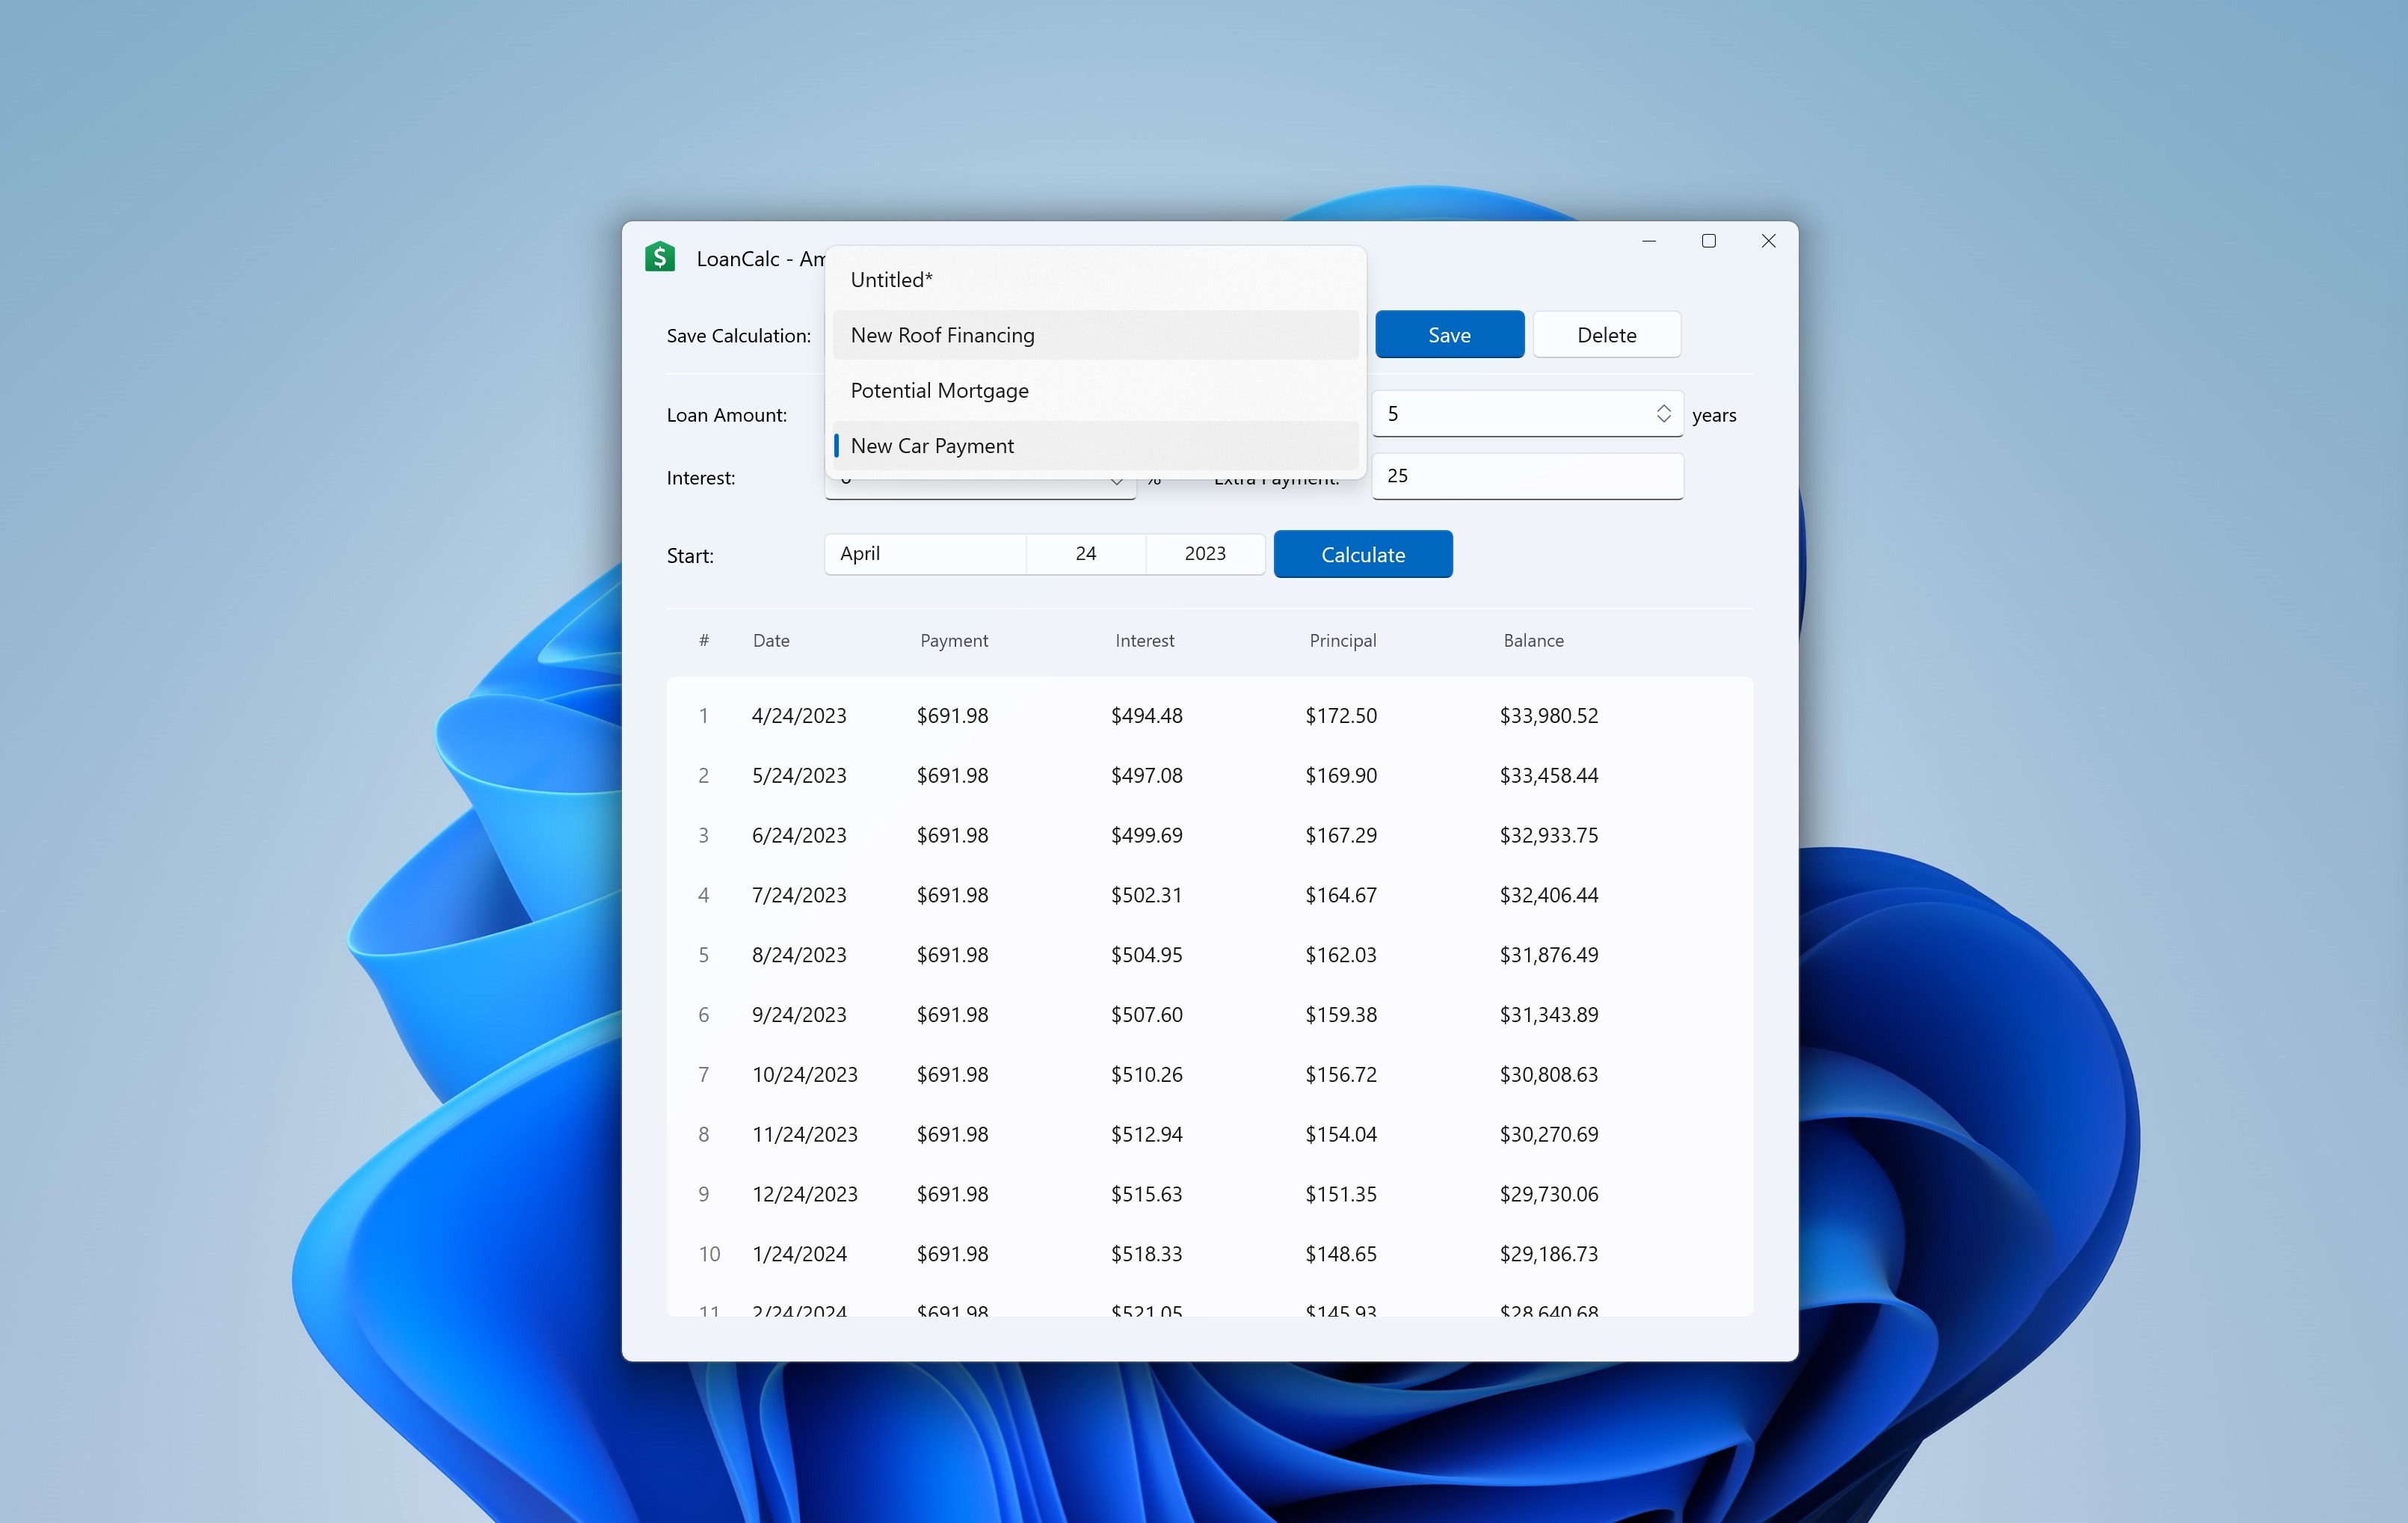Screen dimensions: 2408x1523
Task: Click into the extra payment field showing 25
Action: (1526, 476)
